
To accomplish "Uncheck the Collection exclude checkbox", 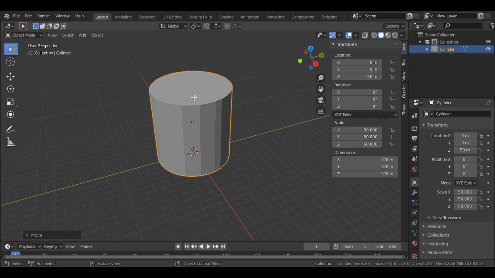I will tap(427, 42).
